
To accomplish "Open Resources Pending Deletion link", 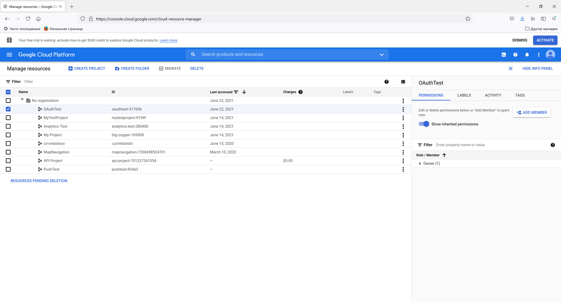I will point(39,181).
